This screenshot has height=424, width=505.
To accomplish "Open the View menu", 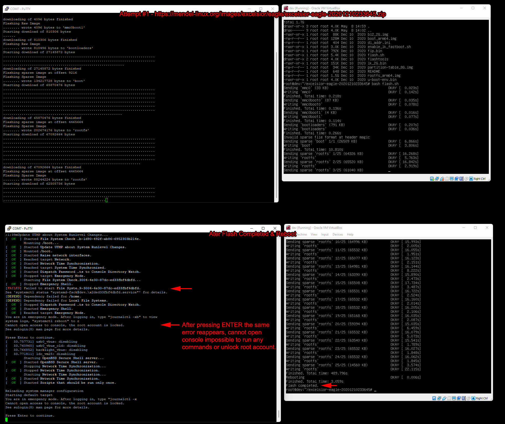I will 314,234.
